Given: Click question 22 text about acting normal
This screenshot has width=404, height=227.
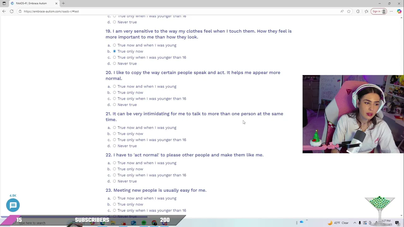Looking at the screenshot, I should (x=184, y=155).
